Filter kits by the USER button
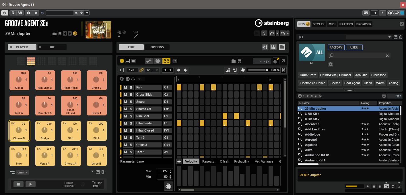Viewport: 406px width, 195px height. [354, 47]
